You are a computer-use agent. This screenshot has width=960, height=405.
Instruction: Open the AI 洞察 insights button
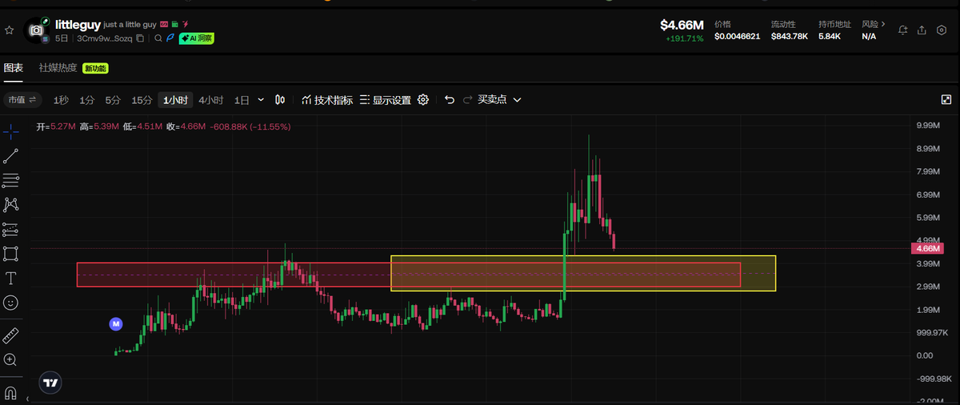click(196, 38)
